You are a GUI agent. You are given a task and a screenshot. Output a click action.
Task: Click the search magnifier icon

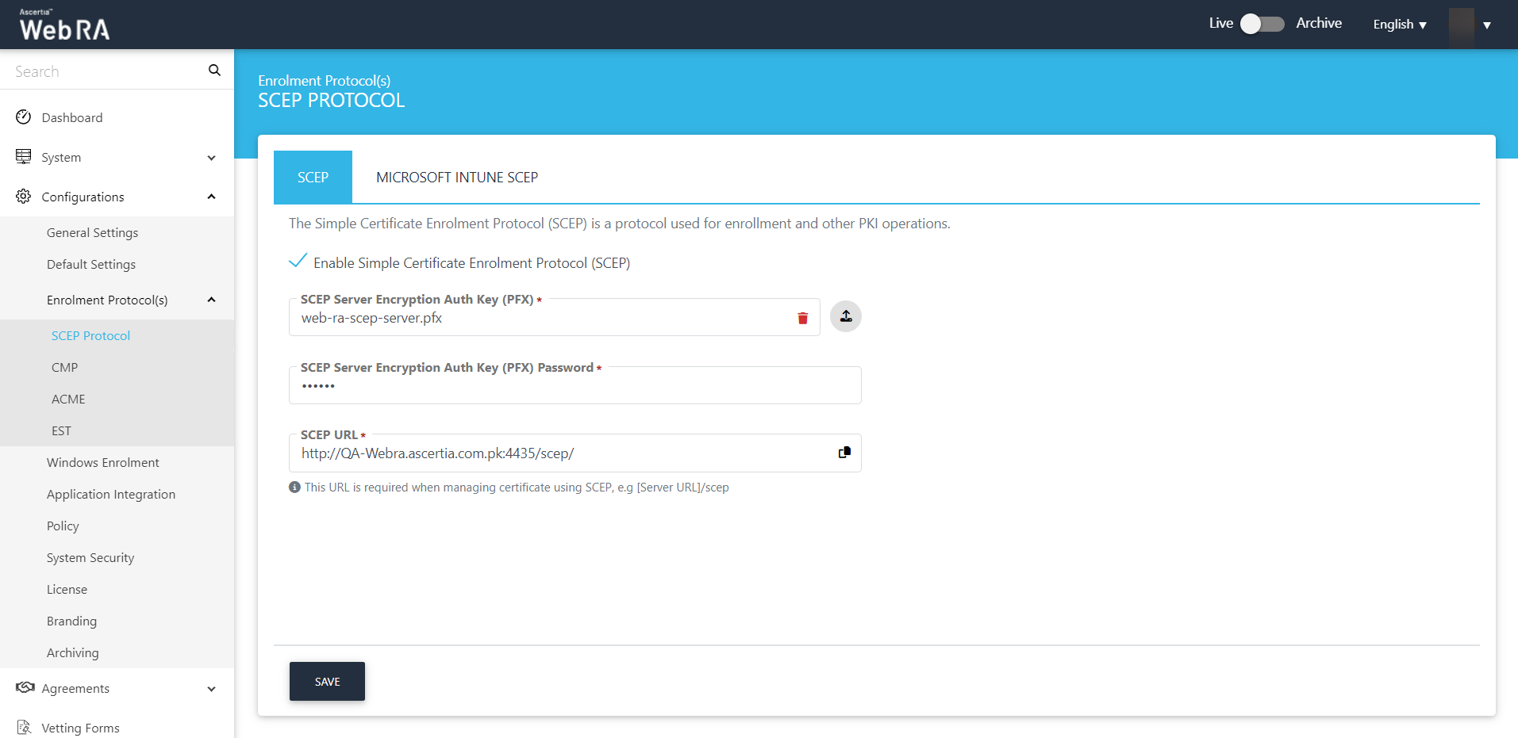pyautogui.click(x=214, y=71)
